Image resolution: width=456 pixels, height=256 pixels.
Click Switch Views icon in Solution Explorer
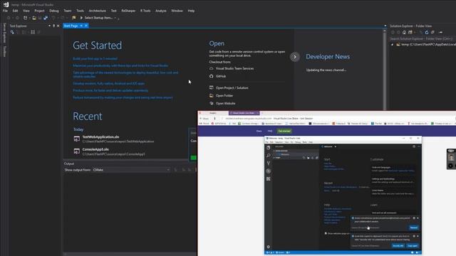click(x=410, y=32)
